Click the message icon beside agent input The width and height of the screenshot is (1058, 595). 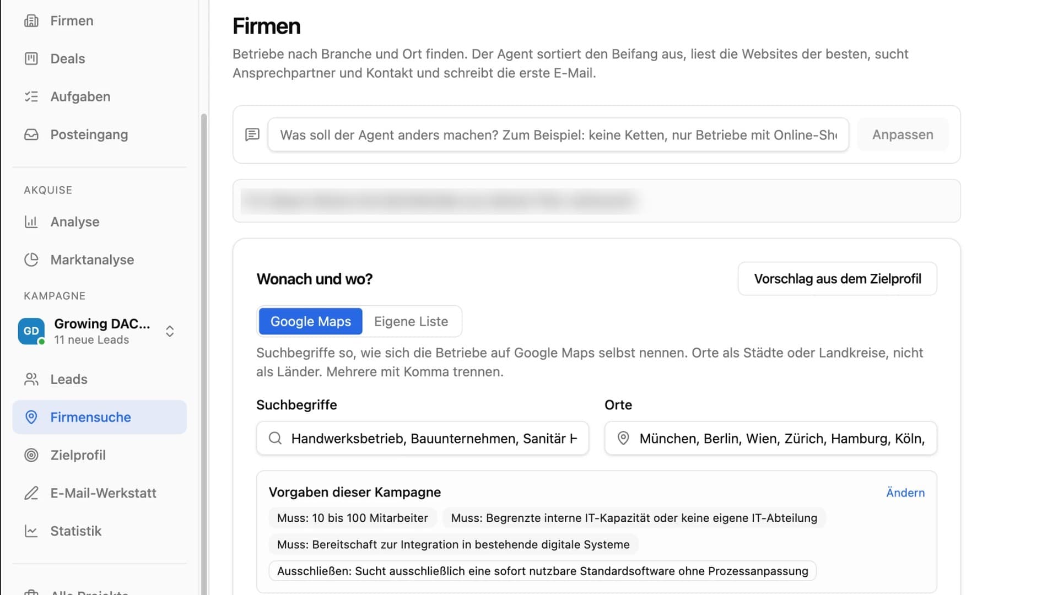pyautogui.click(x=252, y=135)
